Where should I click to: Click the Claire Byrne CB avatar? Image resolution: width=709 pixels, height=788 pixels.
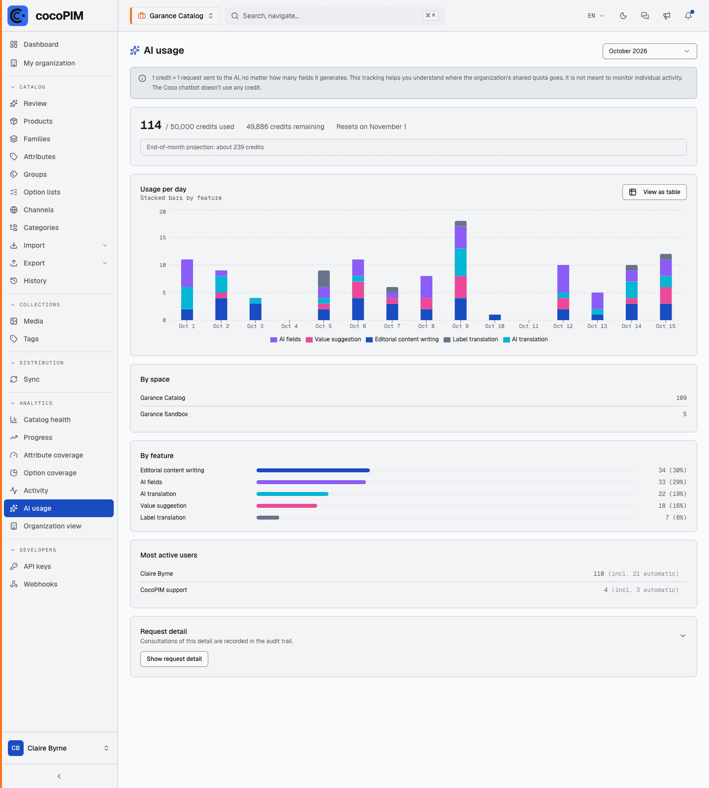pyautogui.click(x=16, y=748)
